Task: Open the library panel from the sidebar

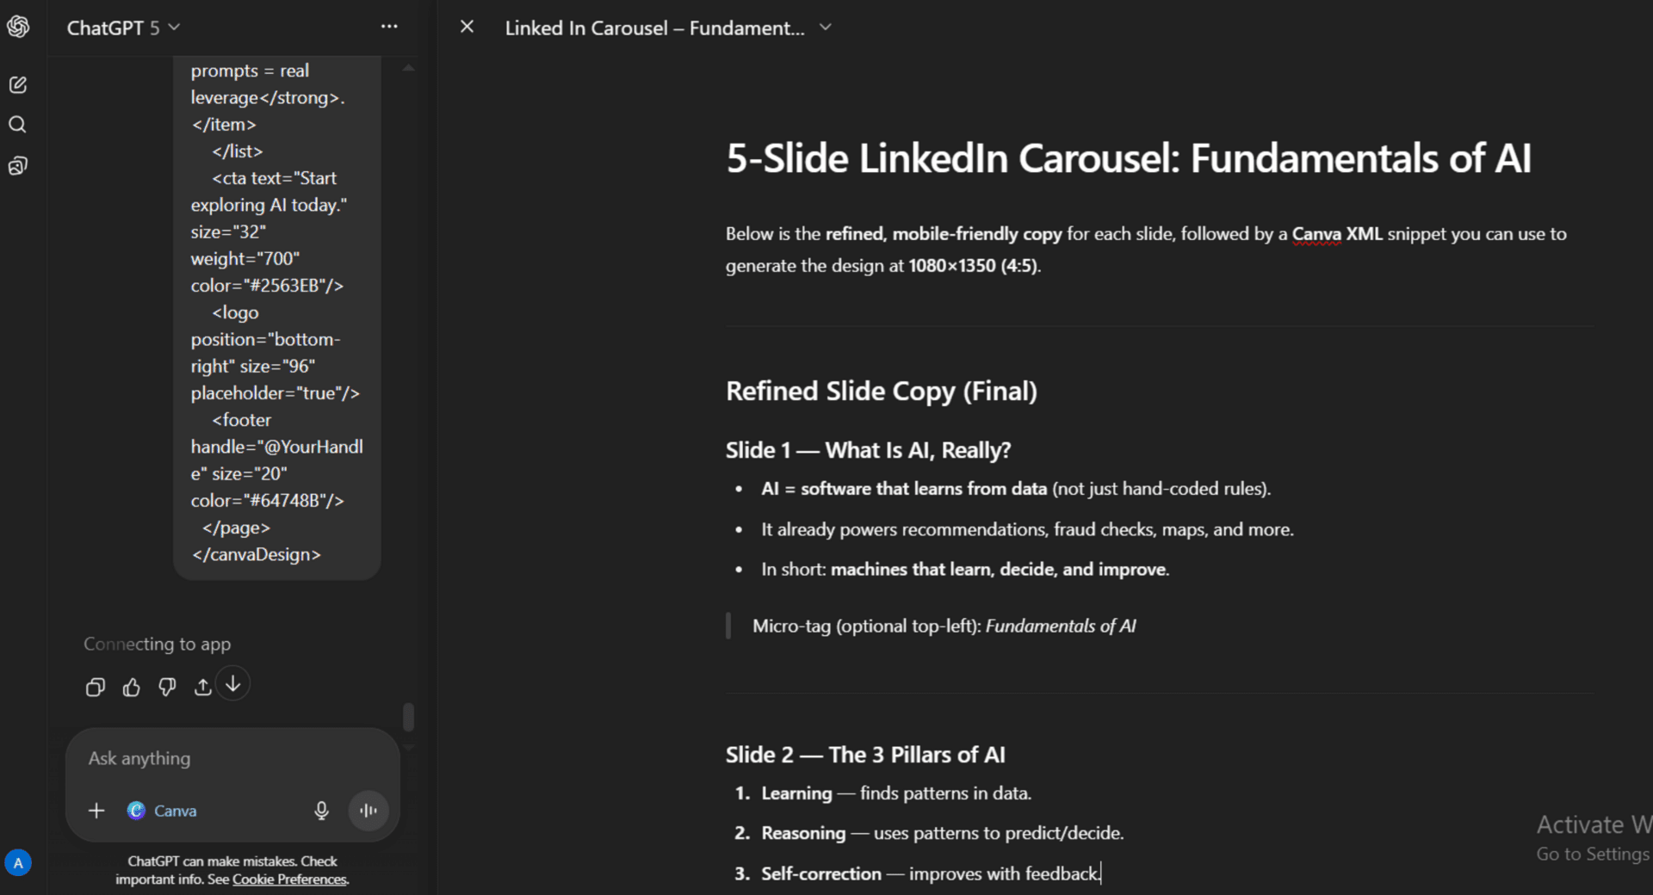Action: [x=17, y=165]
